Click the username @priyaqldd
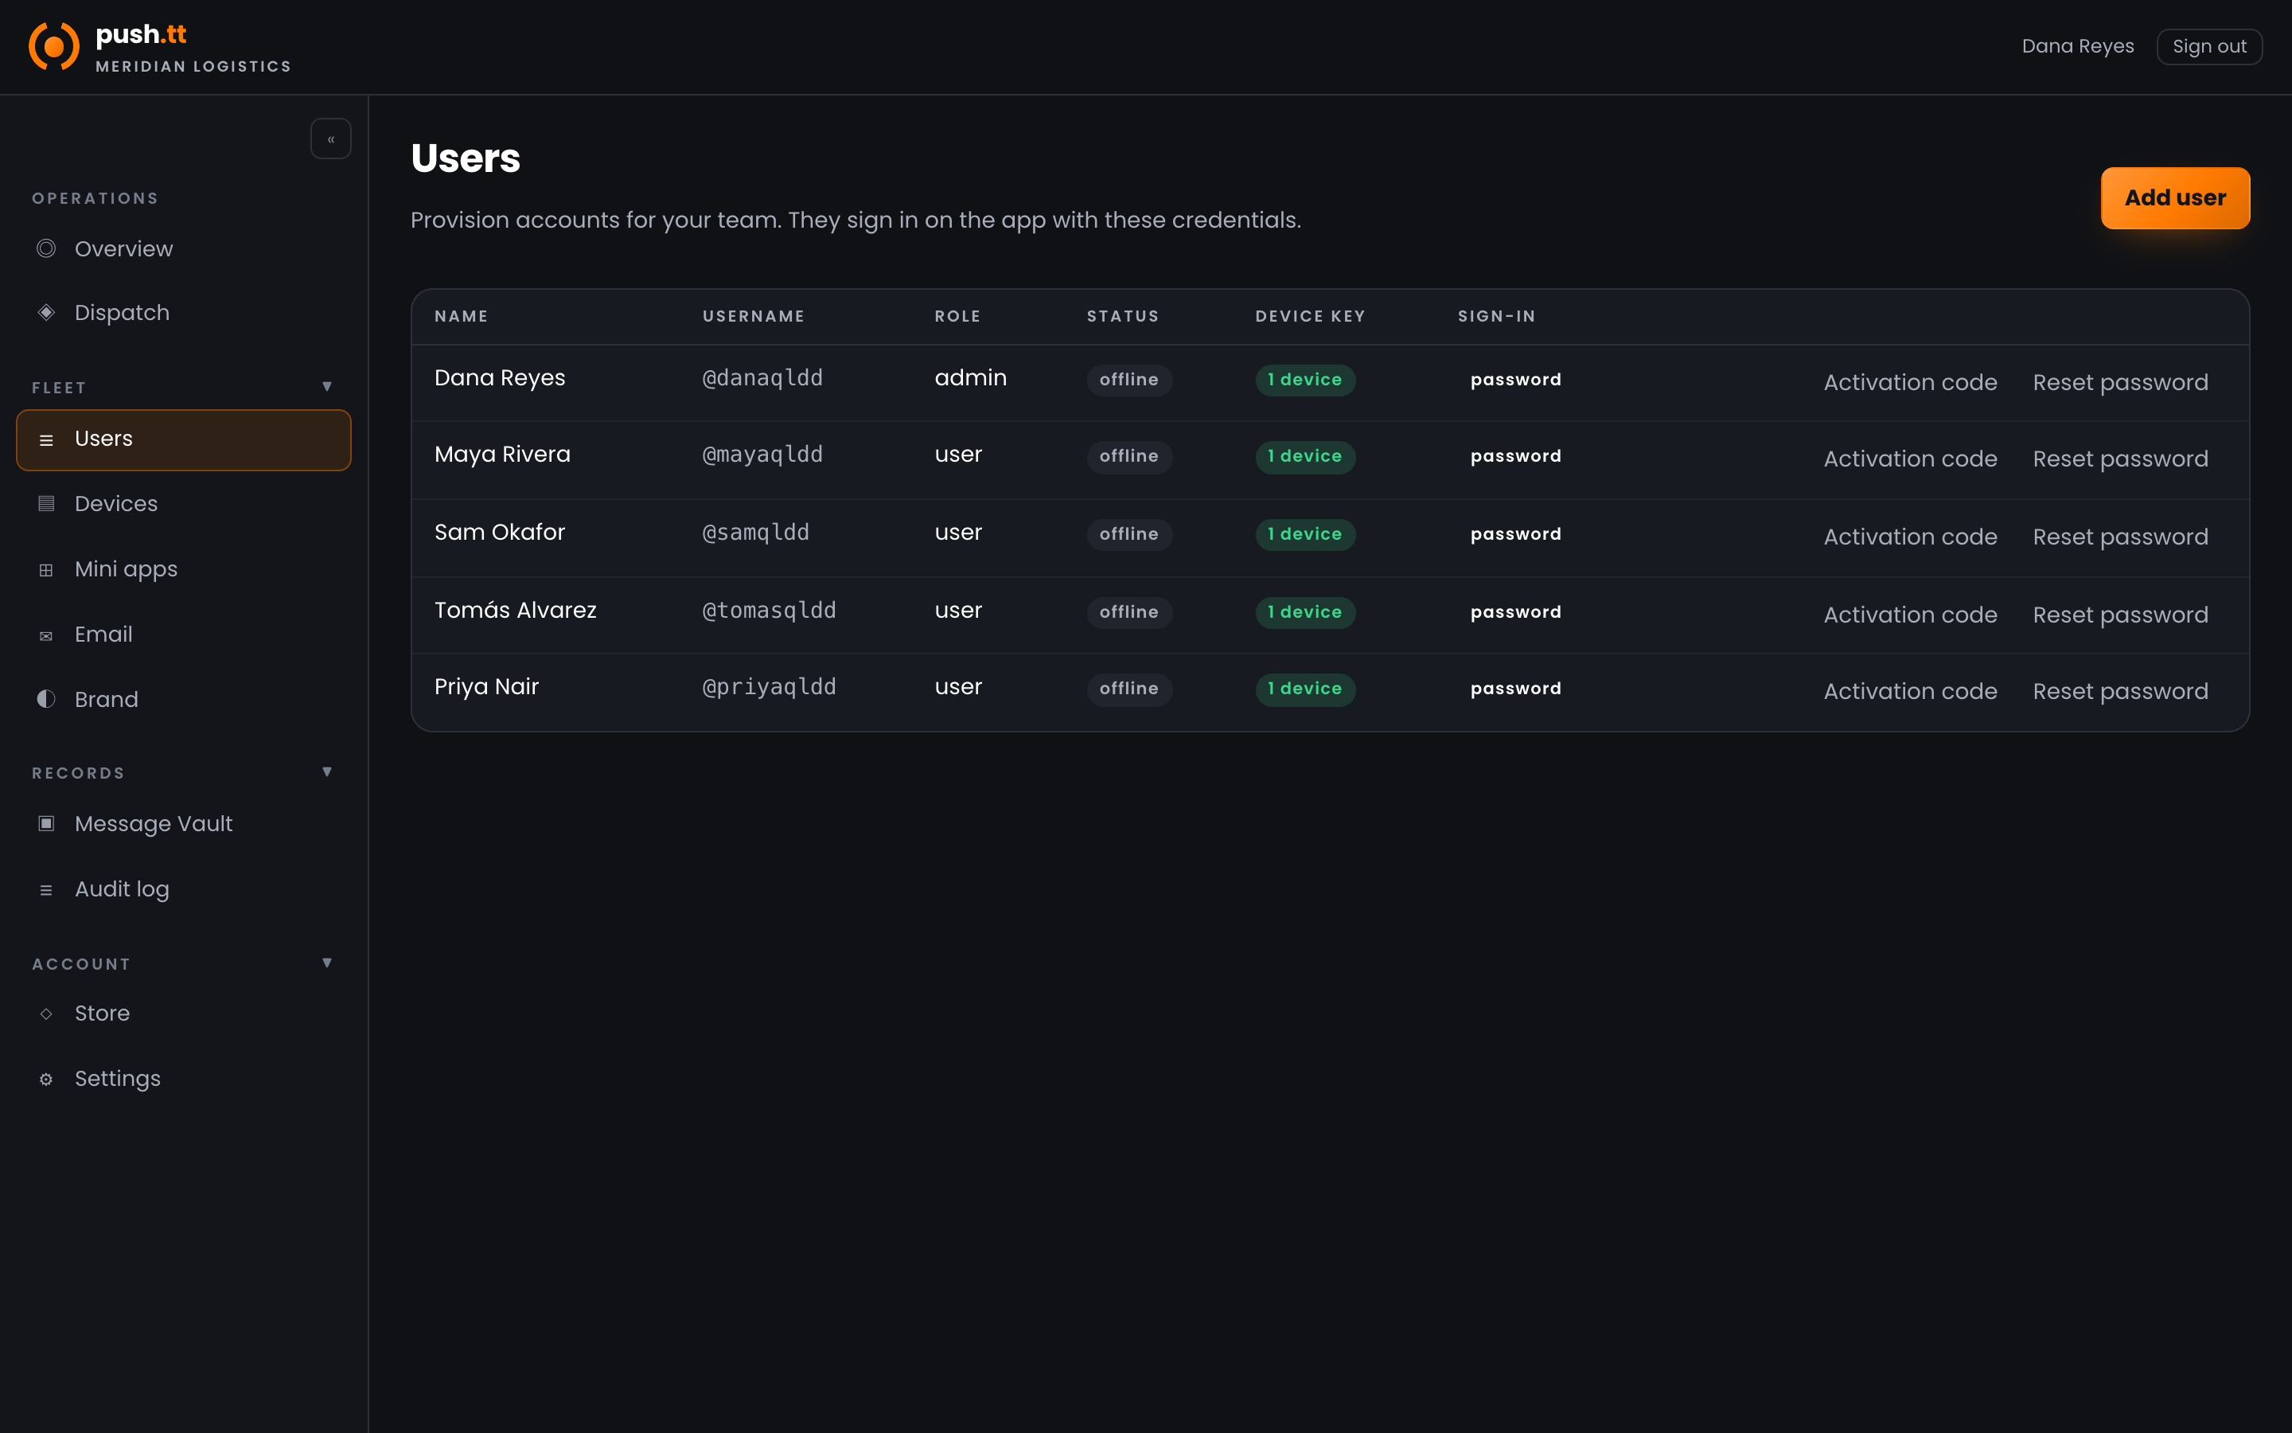This screenshot has height=1433, width=2292. tap(769, 687)
